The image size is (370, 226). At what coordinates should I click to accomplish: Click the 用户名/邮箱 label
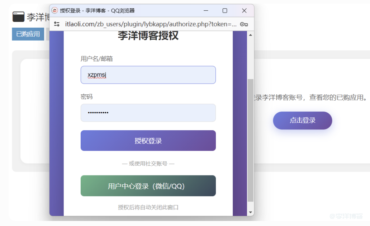(x=96, y=58)
